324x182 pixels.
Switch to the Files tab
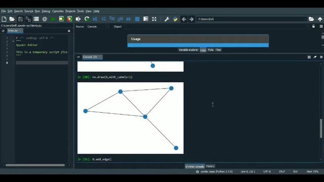click(218, 50)
